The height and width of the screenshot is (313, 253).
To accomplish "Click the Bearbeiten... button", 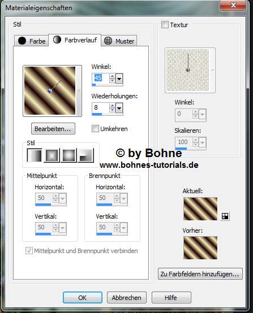I will point(53,129).
